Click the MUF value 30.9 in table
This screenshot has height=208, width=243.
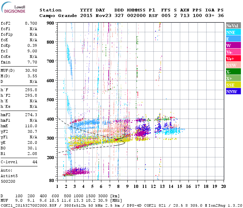coord(103,201)
